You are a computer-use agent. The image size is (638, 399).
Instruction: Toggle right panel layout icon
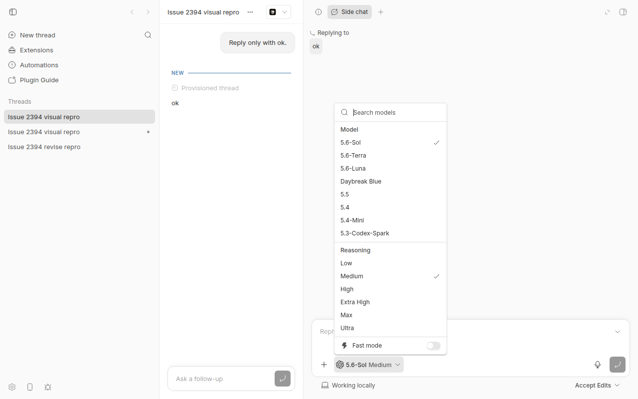click(x=623, y=12)
